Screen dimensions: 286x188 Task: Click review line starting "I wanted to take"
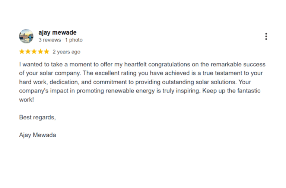click(x=142, y=65)
